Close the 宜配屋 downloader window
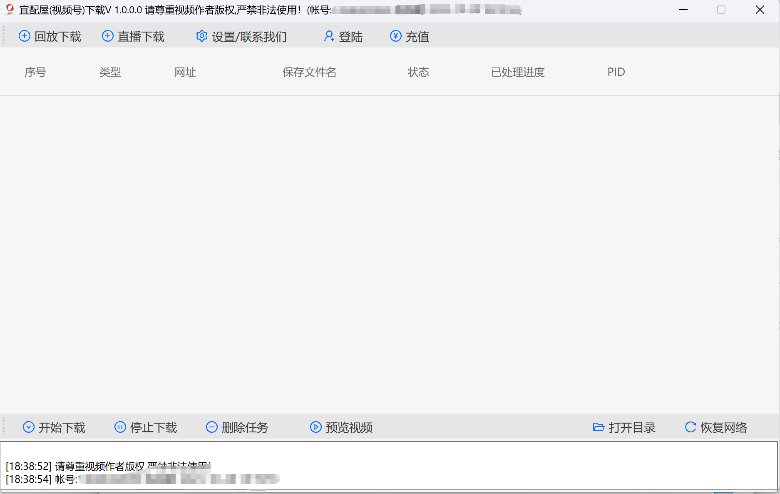The image size is (780, 494). pyautogui.click(x=760, y=10)
